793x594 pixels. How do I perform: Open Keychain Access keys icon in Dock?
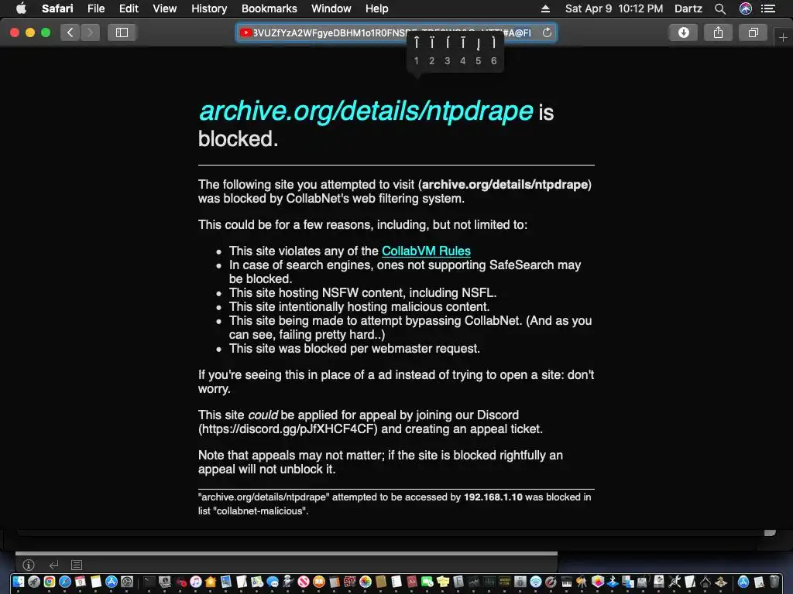pos(582,582)
